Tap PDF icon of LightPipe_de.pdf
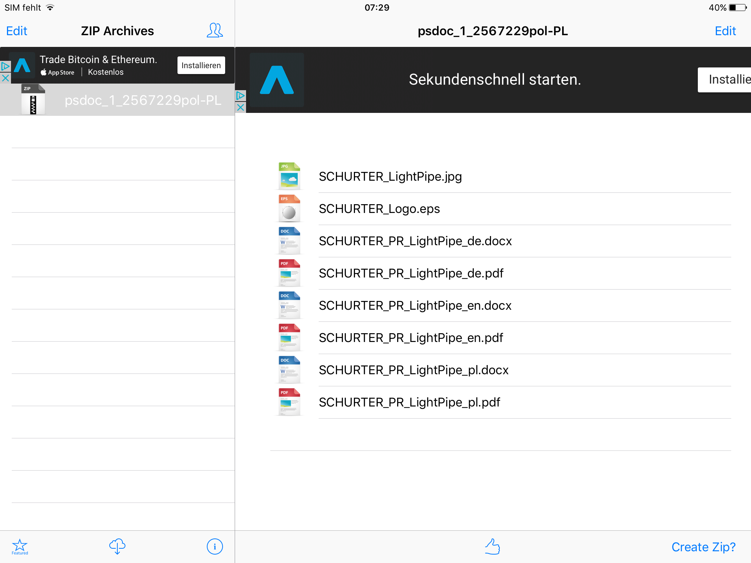The height and width of the screenshot is (563, 751). (289, 273)
